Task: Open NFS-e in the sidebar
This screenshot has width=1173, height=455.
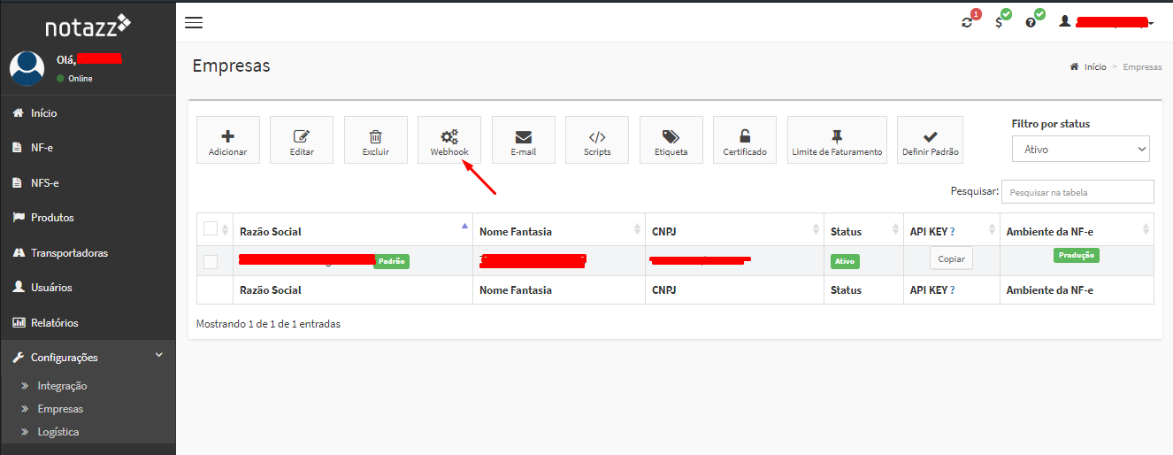Action: (x=88, y=183)
